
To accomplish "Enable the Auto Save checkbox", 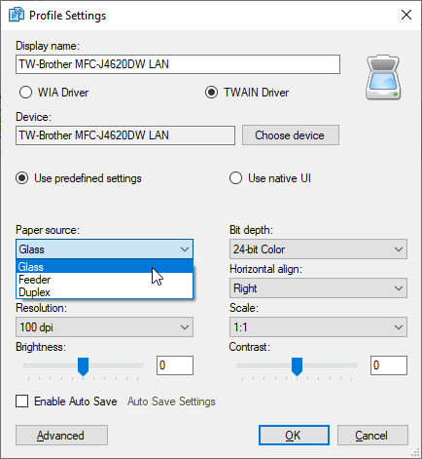I will click(21, 401).
